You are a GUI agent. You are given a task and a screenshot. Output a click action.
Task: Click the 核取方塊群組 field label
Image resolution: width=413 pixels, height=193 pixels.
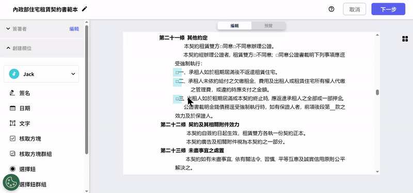point(35,154)
